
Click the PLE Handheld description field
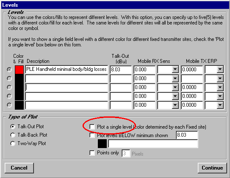[67, 69]
